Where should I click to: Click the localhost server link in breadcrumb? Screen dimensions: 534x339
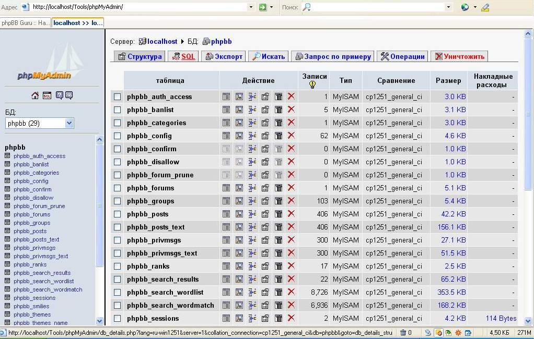(x=162, y=42)
